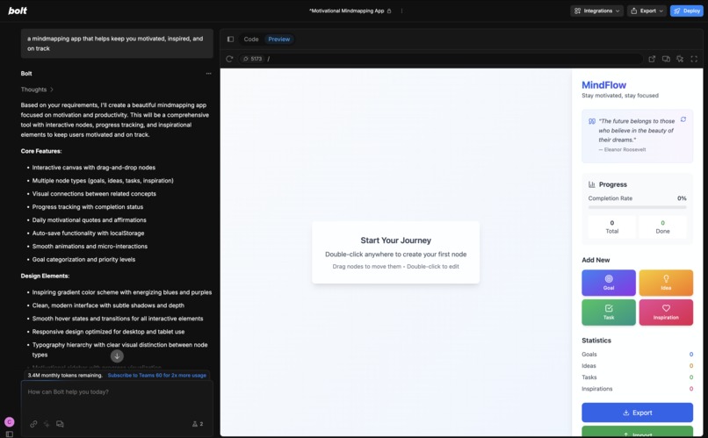
Task: Click the Goals statistic row
Action: click(x=637, y=355)
